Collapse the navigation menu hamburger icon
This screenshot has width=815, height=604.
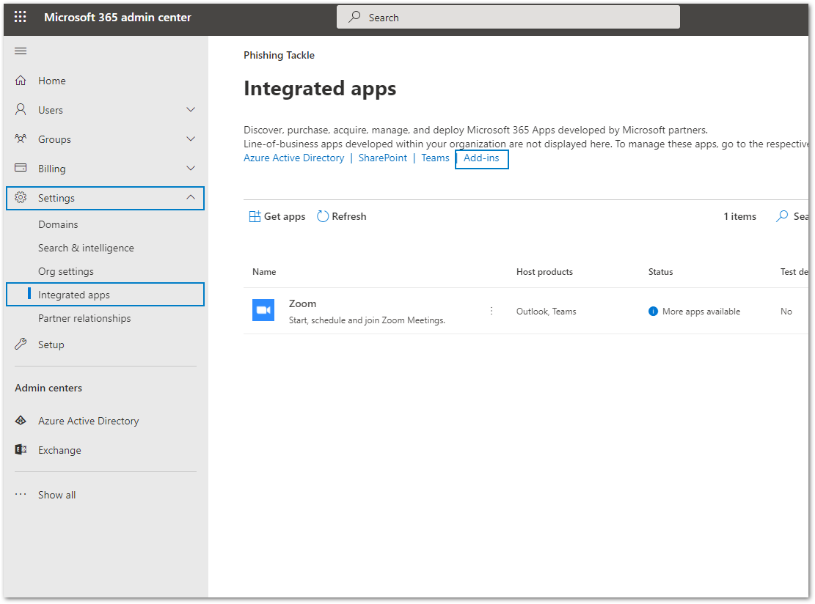click(21, 51)
